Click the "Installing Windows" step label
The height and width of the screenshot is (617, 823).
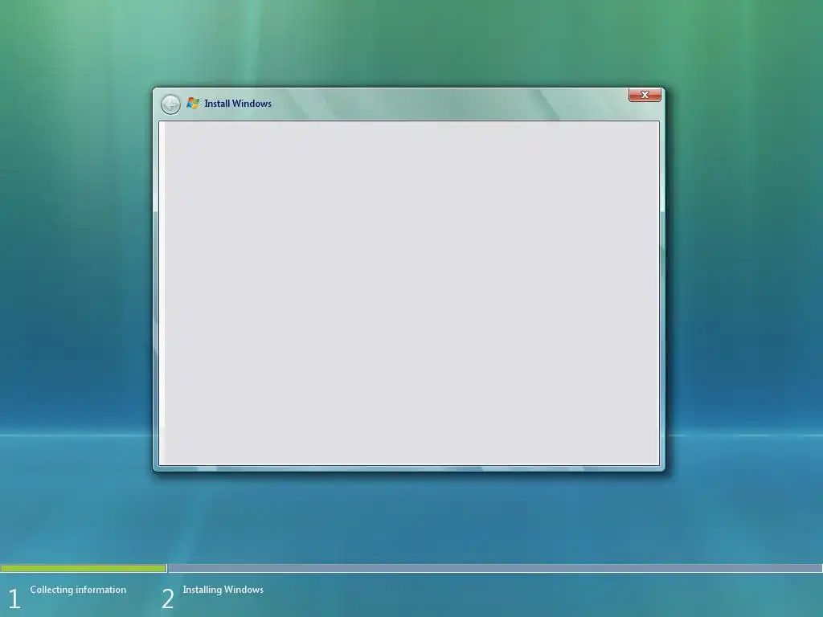(223, 590)
